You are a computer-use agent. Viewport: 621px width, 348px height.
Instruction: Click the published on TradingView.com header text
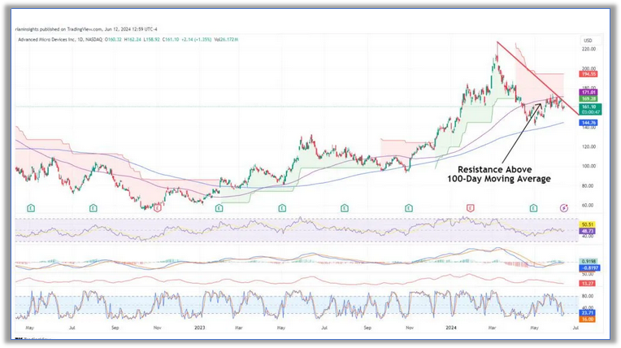pyautogui.click(x=86, y=29)
